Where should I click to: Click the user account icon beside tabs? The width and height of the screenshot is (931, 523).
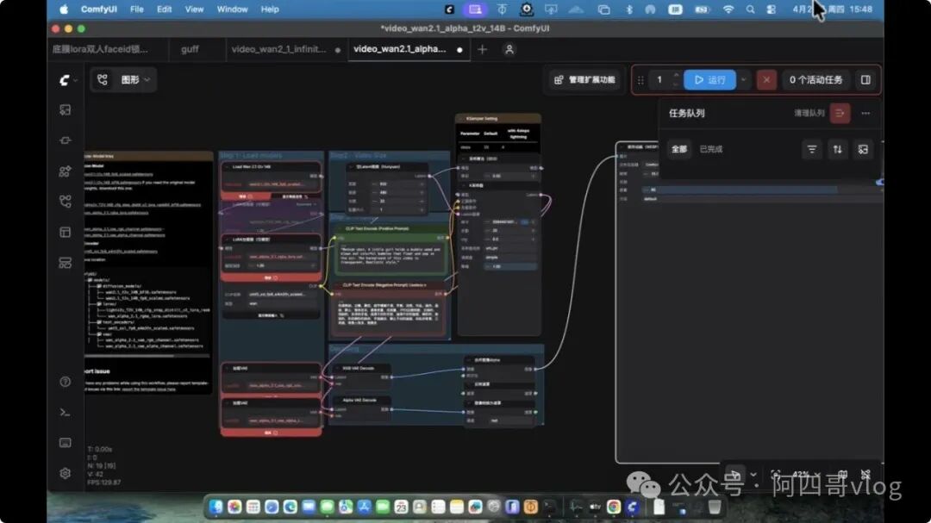(509, 49)
